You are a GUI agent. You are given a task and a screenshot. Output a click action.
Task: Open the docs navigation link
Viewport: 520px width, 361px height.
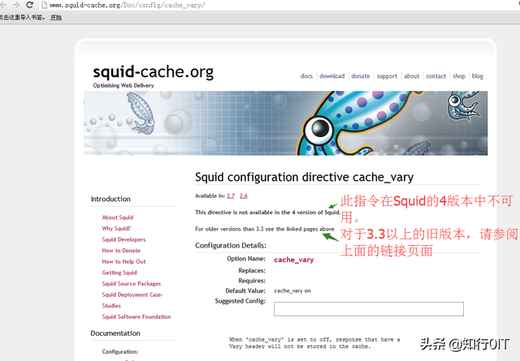tap(306, 76)
